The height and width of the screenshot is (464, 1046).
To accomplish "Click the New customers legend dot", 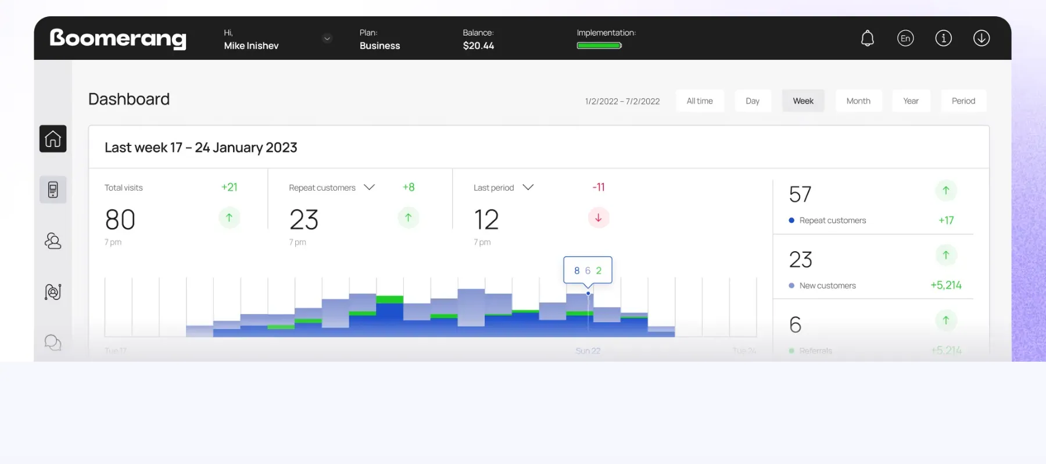I will 791,285.
